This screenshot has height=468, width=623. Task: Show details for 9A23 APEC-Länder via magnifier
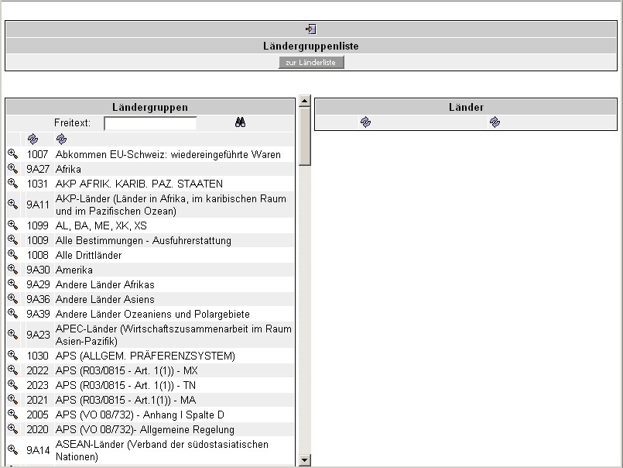(x=12, y=335)
